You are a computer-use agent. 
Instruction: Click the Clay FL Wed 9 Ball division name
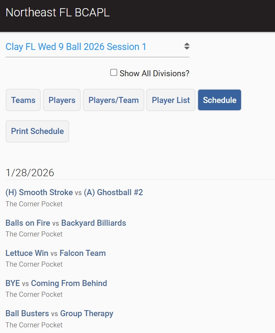point(76,47)
